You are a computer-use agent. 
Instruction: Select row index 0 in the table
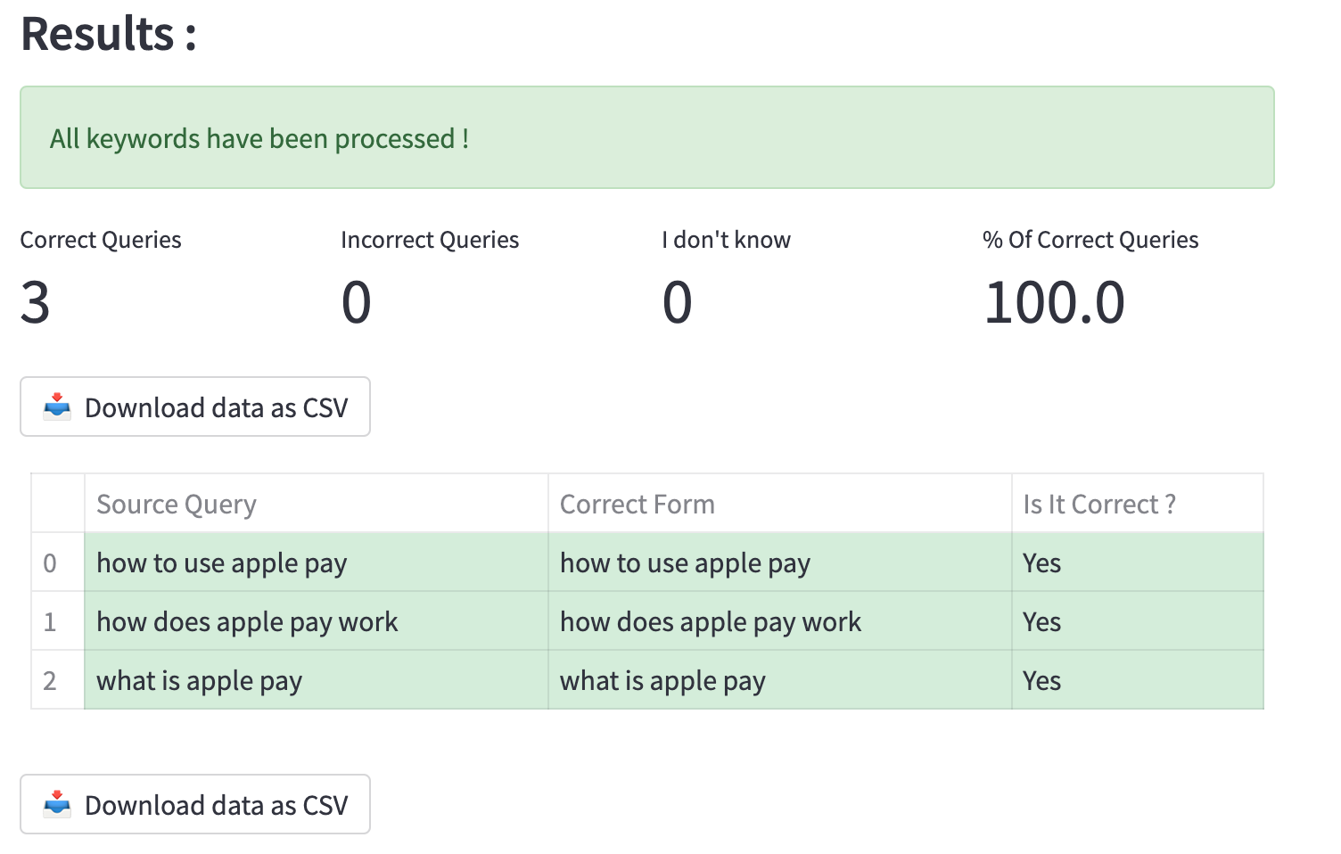[50, 563]
